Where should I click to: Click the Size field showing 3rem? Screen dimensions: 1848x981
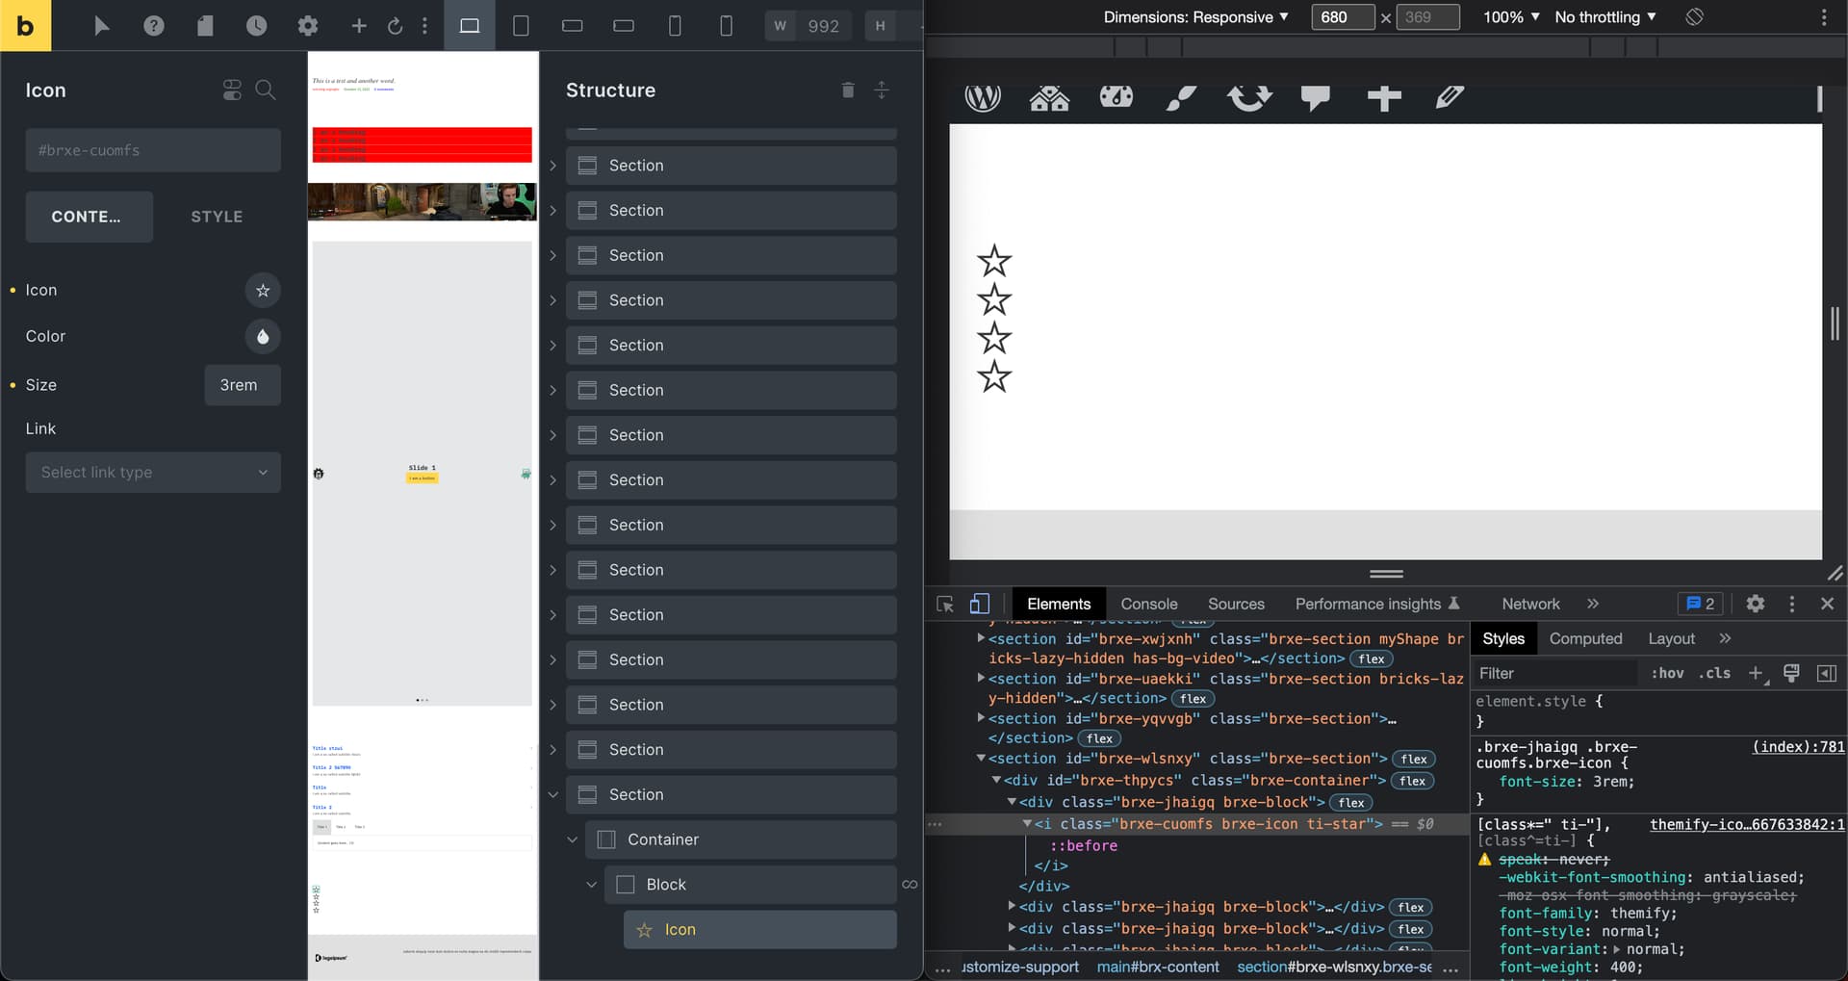(243, 385)
